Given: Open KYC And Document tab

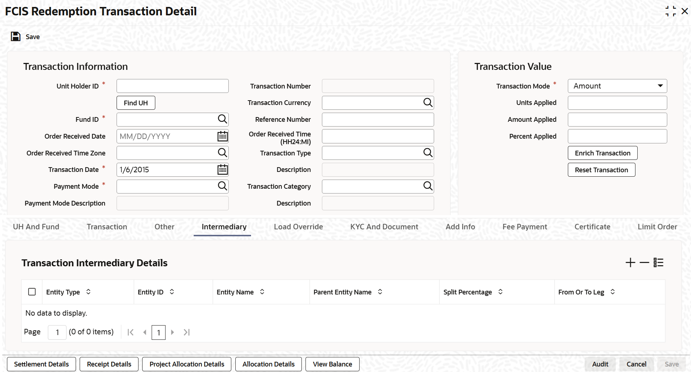Looking at the screenshot, I should click(384, 227).
